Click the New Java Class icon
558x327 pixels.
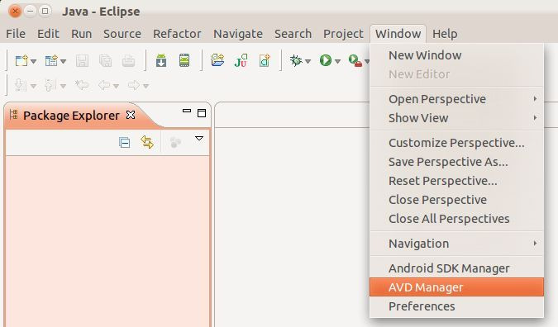point(265,60)
